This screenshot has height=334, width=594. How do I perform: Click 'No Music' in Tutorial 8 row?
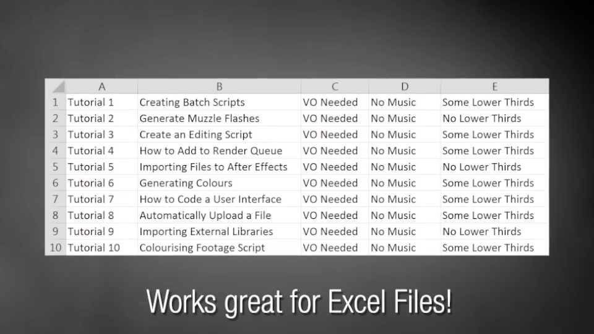click(405, 215)
